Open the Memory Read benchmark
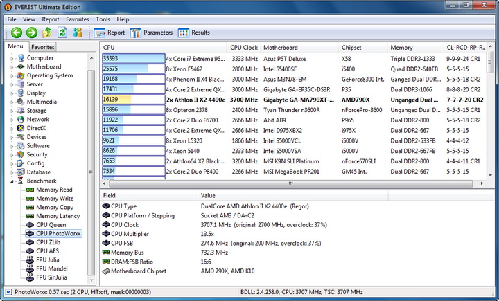The image size is (499, 301). pyautogui.click(x=49, y=190)
